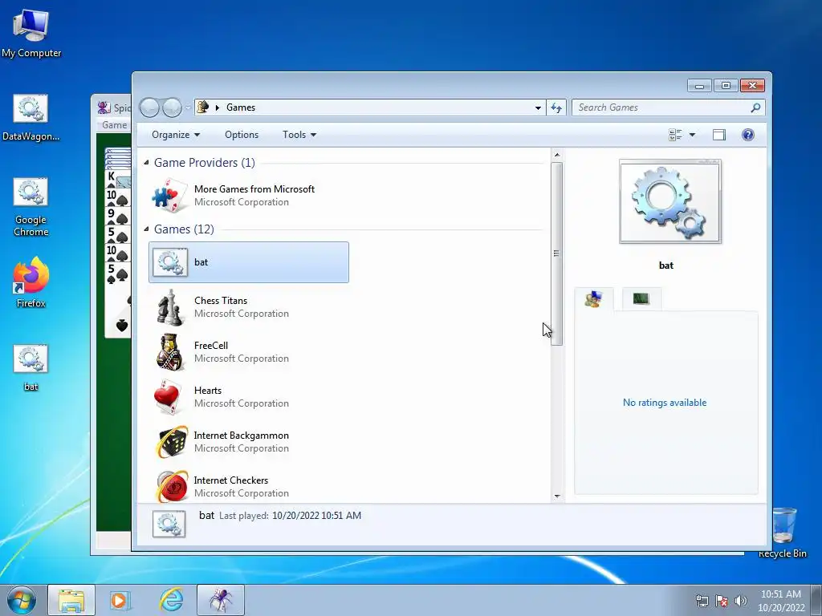Image resolution: width=822 pixels, height=616 pixels.
Task: Open Games Explorer help
Action: pos(748,135)
